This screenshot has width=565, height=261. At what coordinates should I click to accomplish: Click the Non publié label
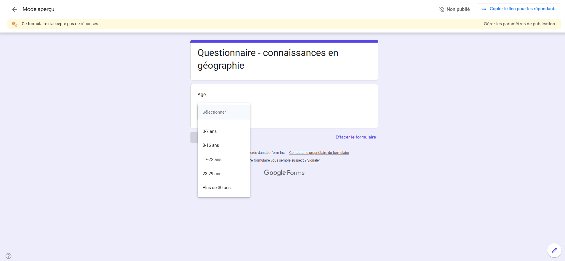coord(458,9)
